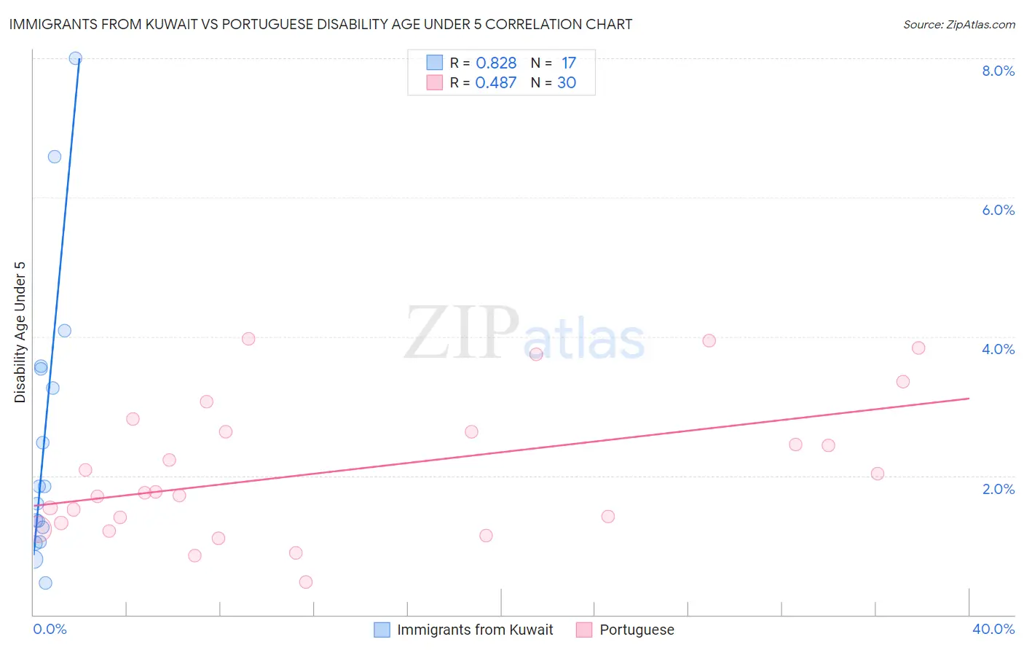This screenshot has height=650, width=1024.
Task: Click the blue data point near 6.5%
Action: (x=55, y=157)
